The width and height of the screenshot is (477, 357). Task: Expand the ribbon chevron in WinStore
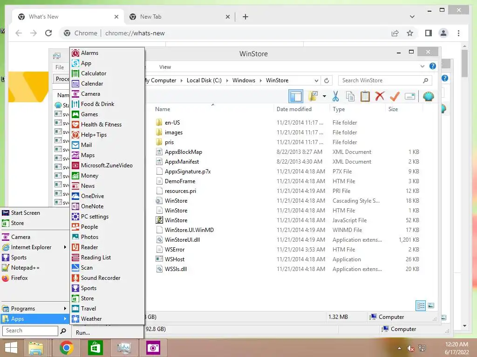pos(422,66)
